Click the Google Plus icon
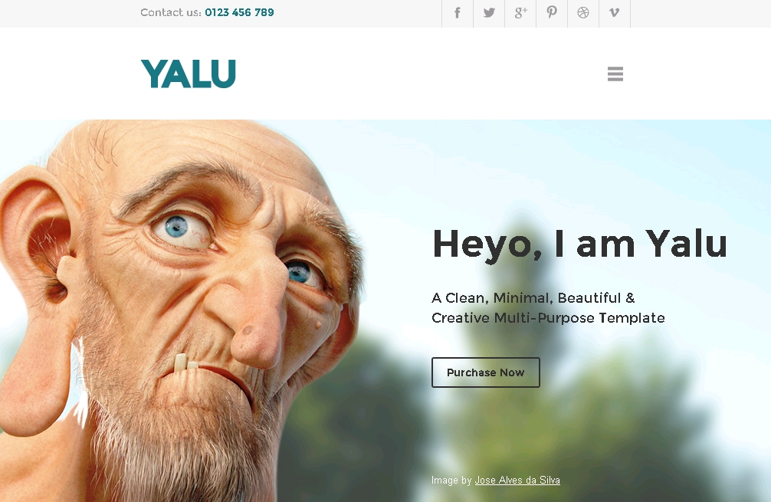Viewport: 771px width, 502px height. pos(520,13)
